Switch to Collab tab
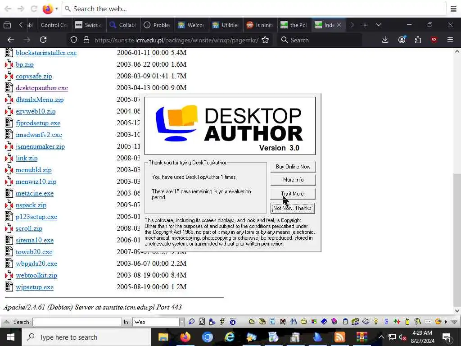 [x=123, y=25]
